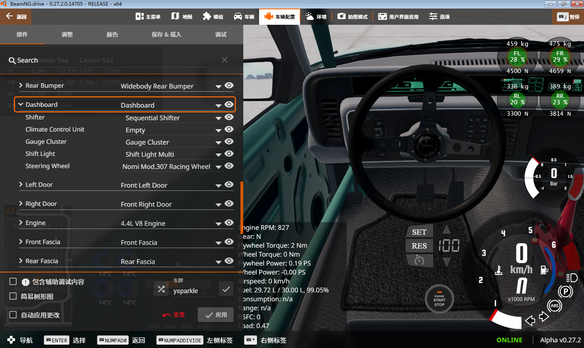Image resolution: width=584 pixels, height=348 pixels.
Task: Open the 环境 environment settings
Action: click(x=316, y=16)
